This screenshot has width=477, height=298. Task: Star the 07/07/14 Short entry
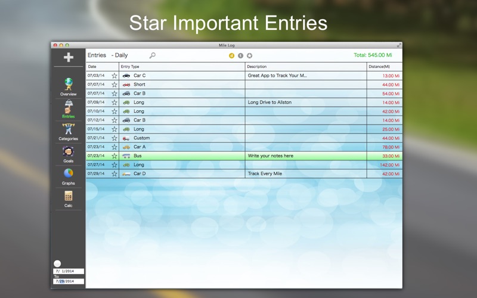pos(114,85)
